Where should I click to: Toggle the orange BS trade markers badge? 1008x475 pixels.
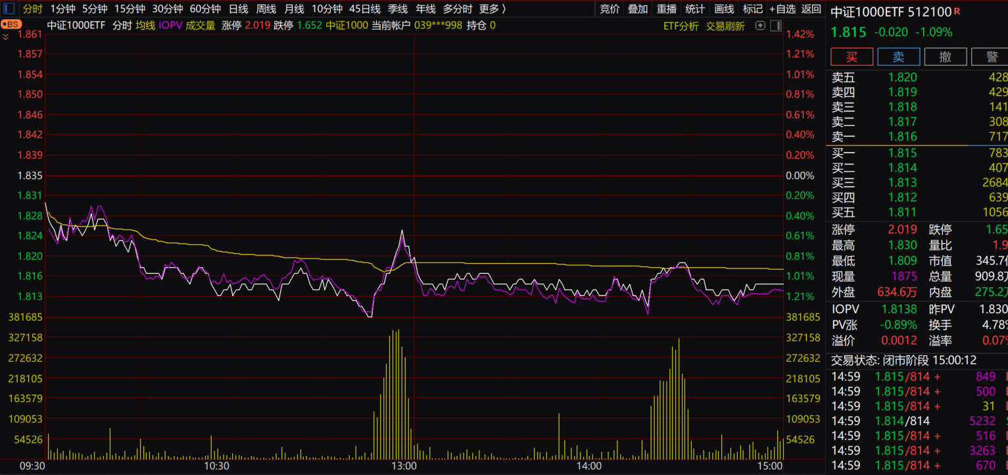[x=11, y=24]
